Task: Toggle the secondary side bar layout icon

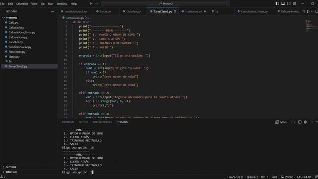Action: 289,3
